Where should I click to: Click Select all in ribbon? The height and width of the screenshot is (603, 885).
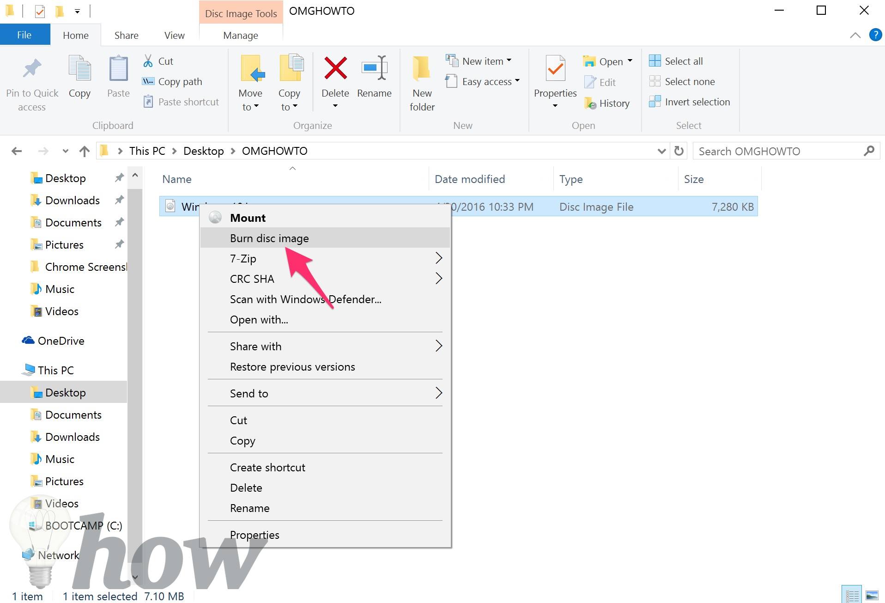676,61
